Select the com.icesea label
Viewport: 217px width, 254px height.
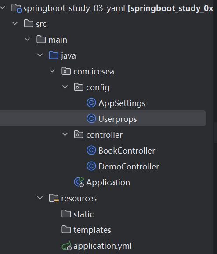tap(94, 72)
